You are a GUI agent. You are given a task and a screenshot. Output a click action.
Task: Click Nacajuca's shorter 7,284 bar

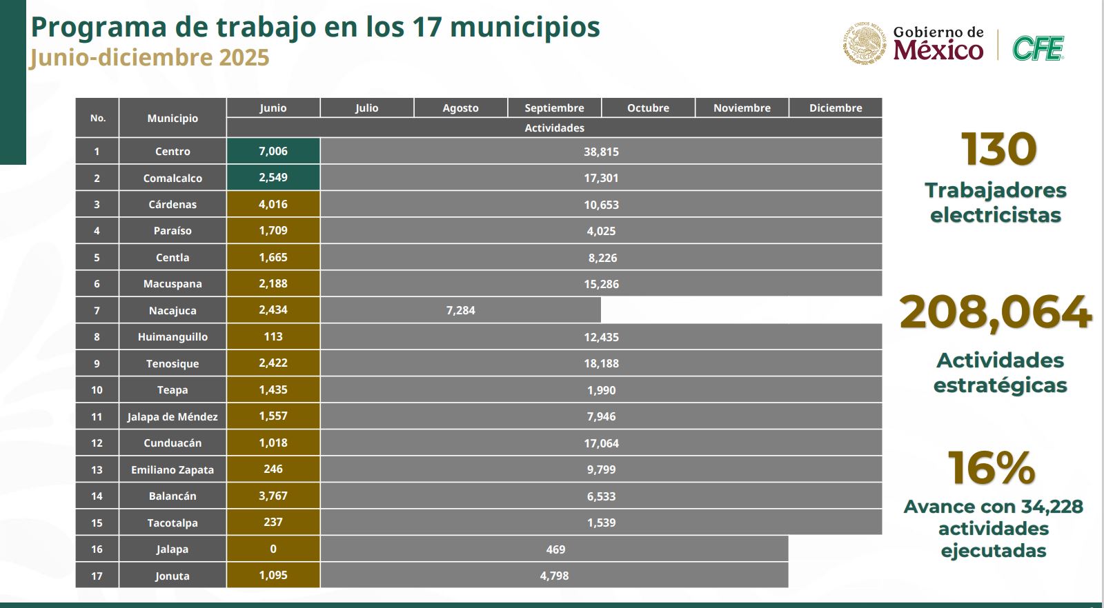point(460,310)
